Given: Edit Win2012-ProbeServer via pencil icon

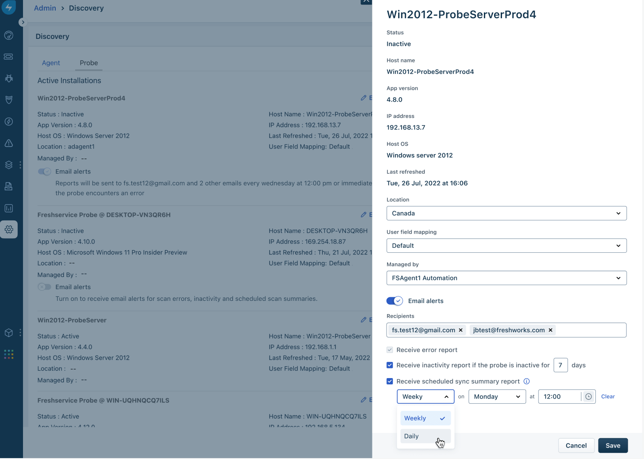Looking at the screenshot, I should tap(364, 319).
